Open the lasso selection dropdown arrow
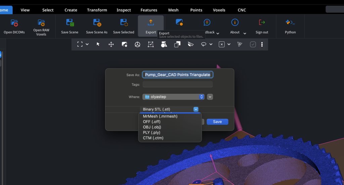 click(211, 44)
